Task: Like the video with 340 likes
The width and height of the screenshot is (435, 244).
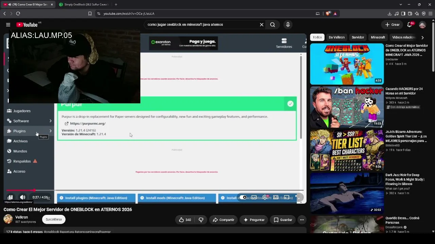Action: coord(185,220)
